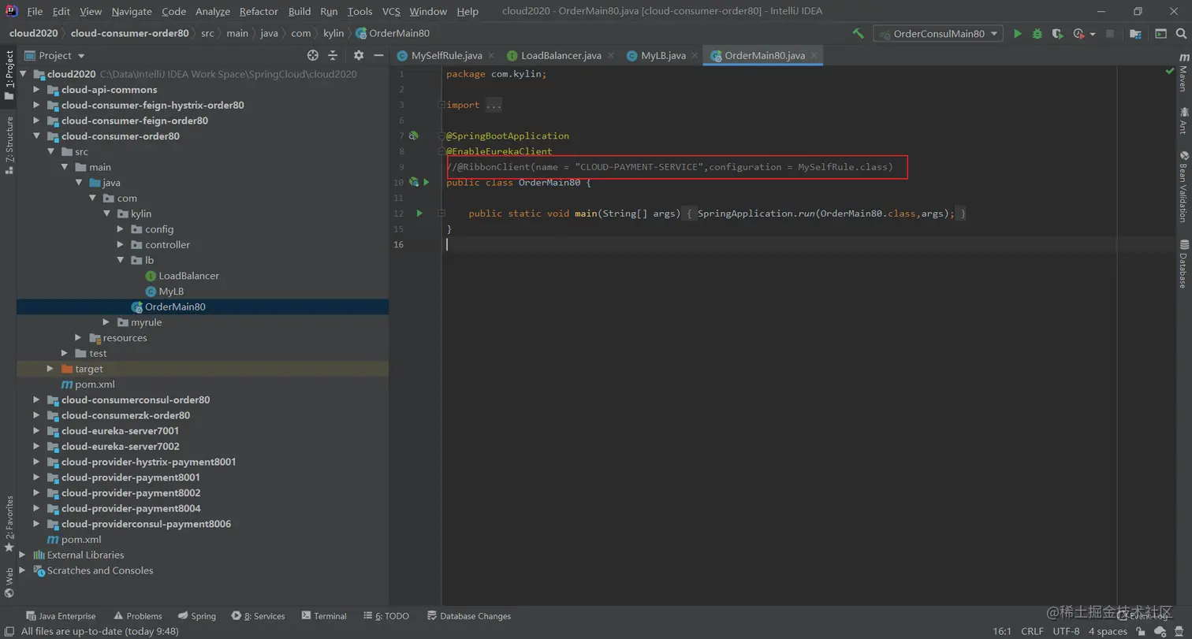Expand the cloud-eureka-server7001 module
The width and height of the screenshot is (1192, 639).
click(x=36, y=431)
